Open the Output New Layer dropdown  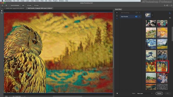pos(145,93)
